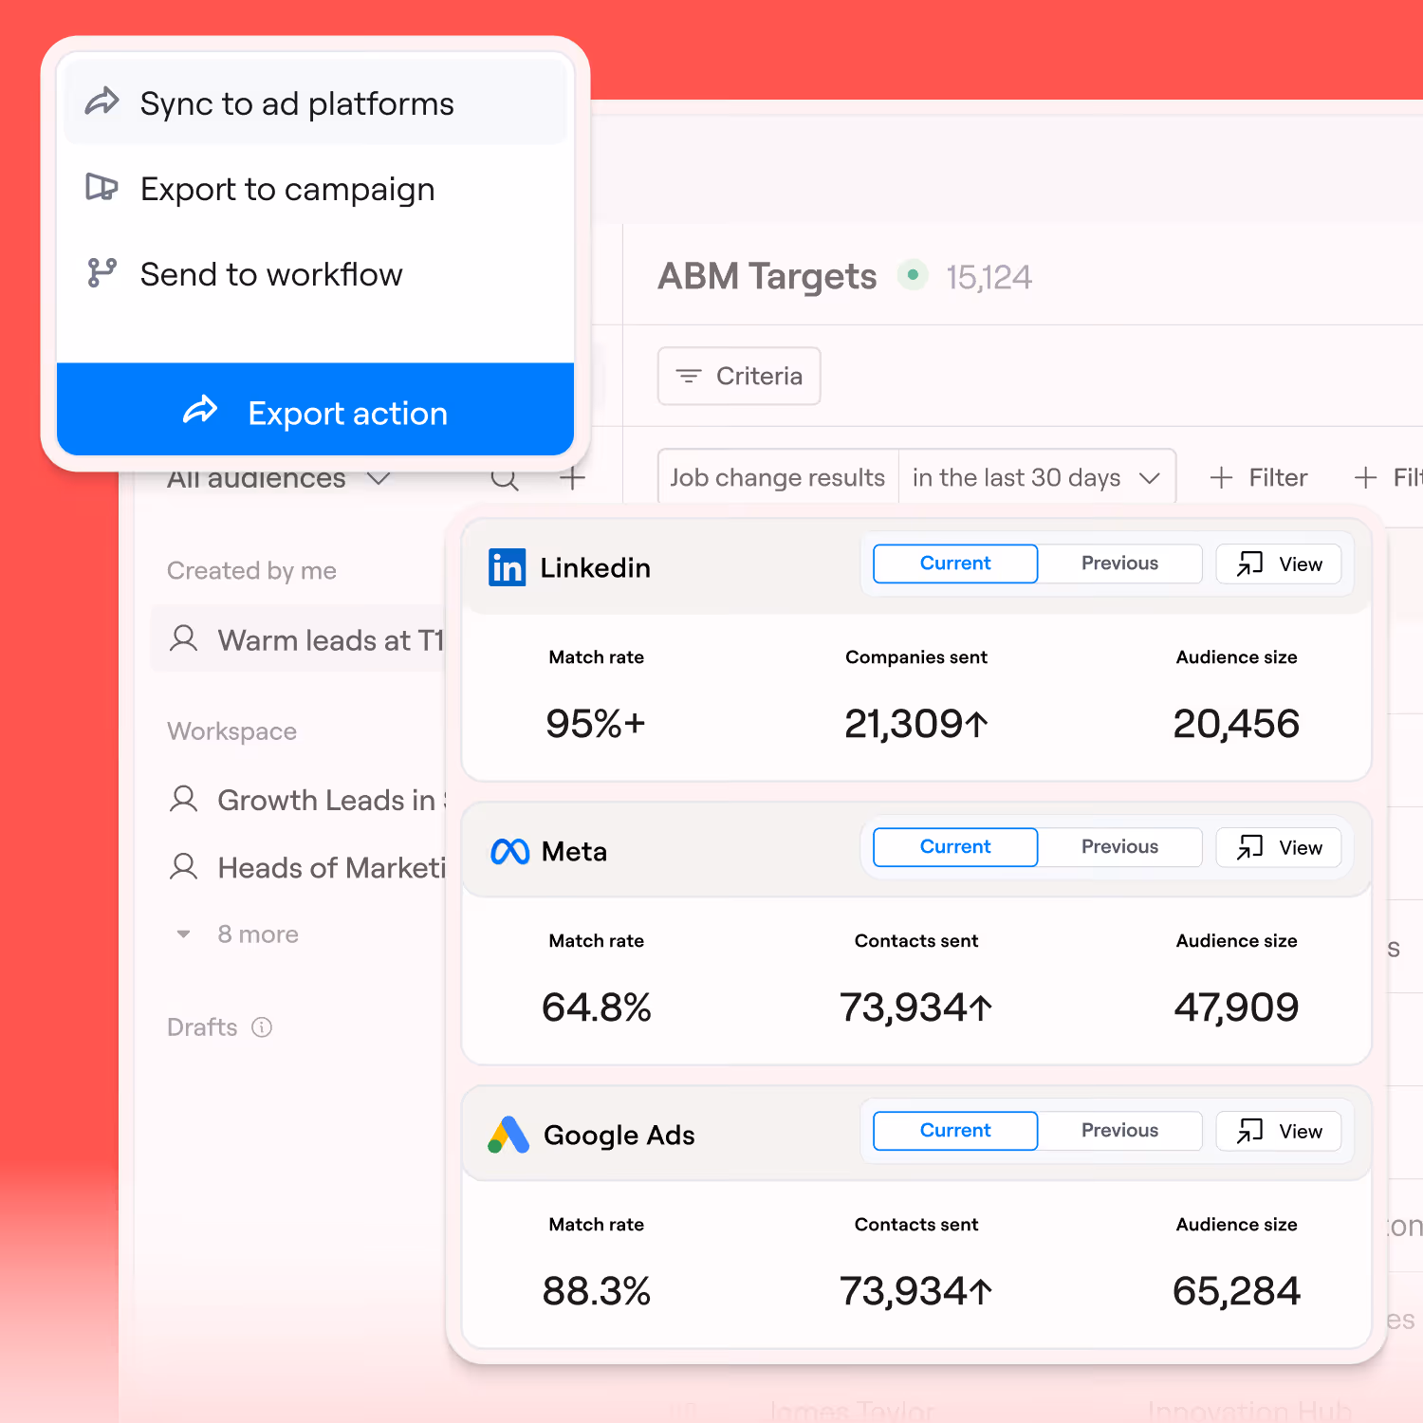Click the person icon for Warm leads

click(x=184, y=638)
